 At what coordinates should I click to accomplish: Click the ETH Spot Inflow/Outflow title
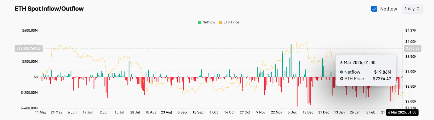49,9
